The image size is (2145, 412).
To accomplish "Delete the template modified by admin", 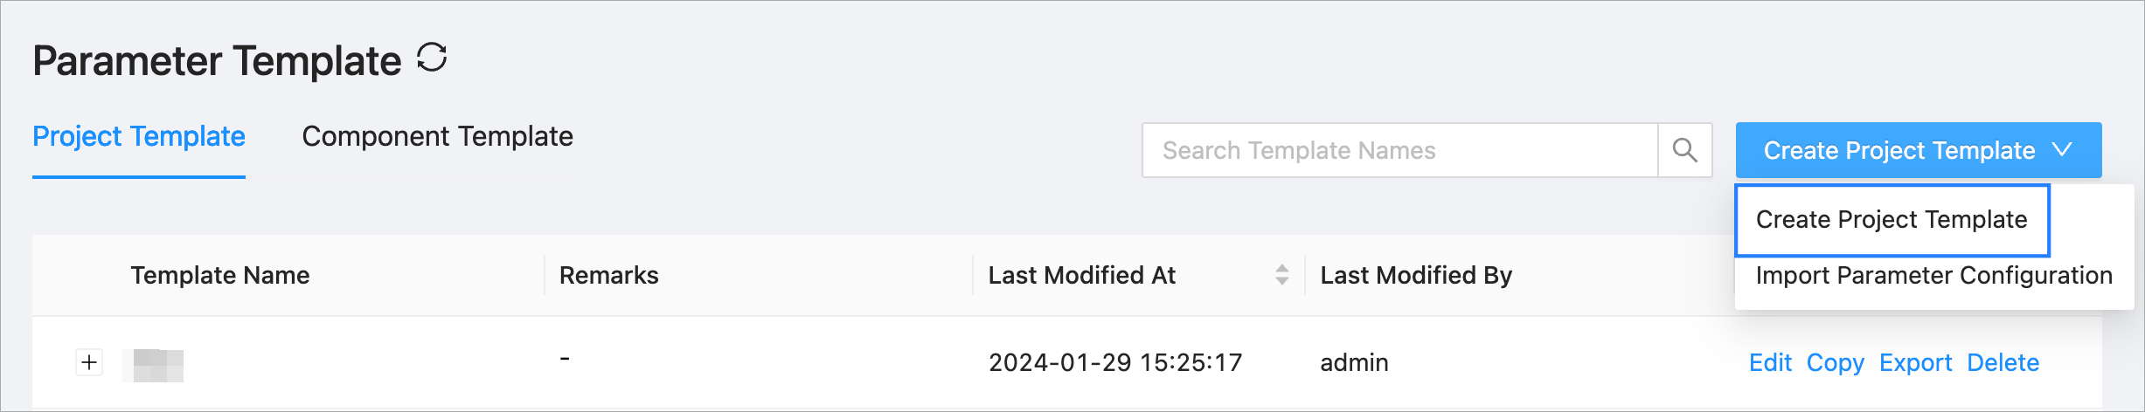I will click(2003, 363).
